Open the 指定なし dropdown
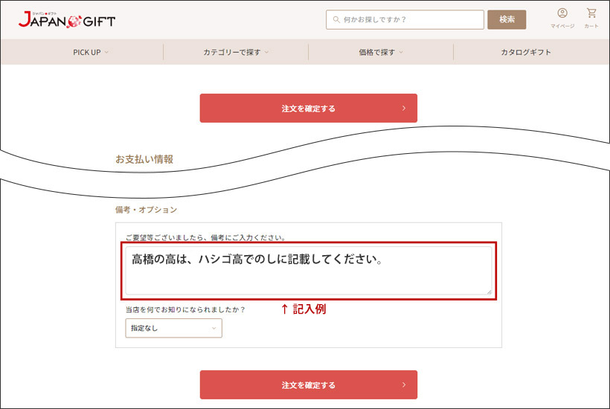The height and width of the screenshot is (409, 610). [x=173, y=328]
